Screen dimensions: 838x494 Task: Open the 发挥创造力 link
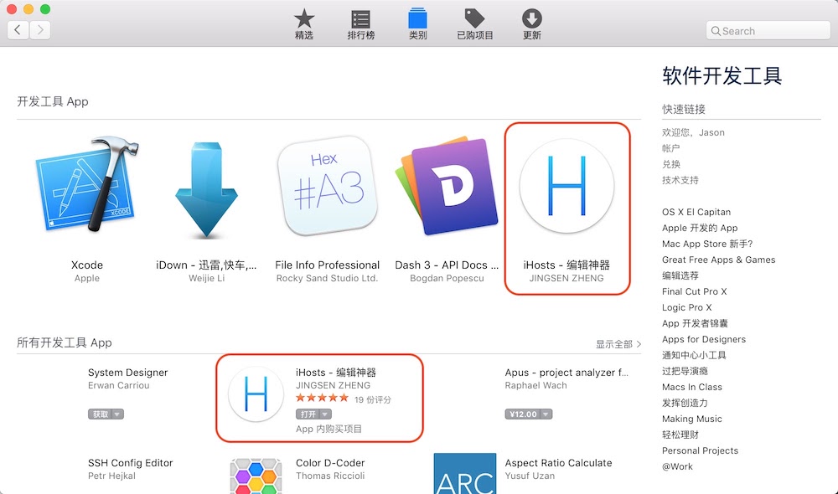(x=685, y=403)
